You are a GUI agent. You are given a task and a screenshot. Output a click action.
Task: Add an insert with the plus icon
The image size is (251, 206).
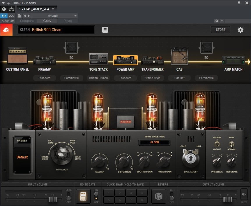point(8,3)
